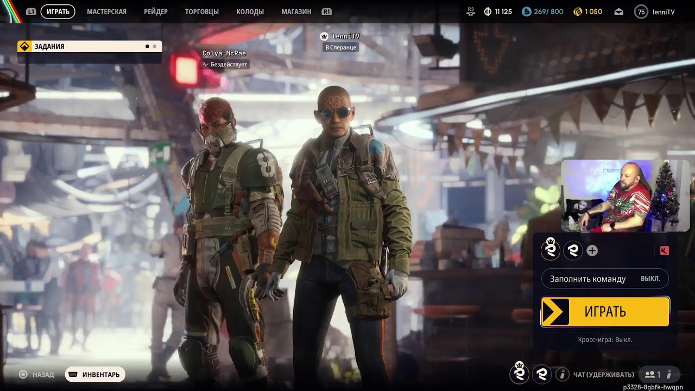Click the streamer webcam overlay thumbnail
The width and height of the screenshot is (695, 391).
(x=625, y=195)
